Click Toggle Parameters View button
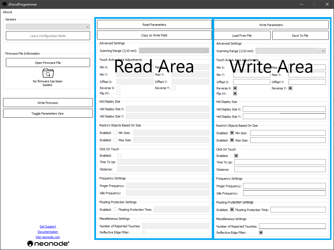Viewport: 334px width, 250px height. coord(48,114)
